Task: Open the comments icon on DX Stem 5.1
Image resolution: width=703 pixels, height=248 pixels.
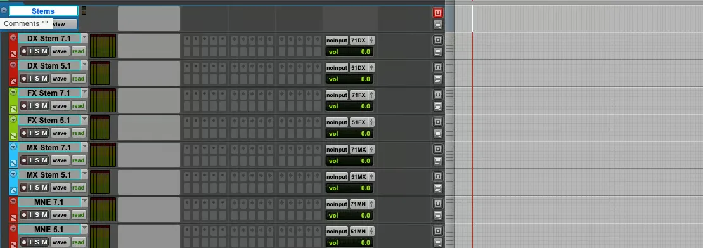Action: tap(437, 79)
